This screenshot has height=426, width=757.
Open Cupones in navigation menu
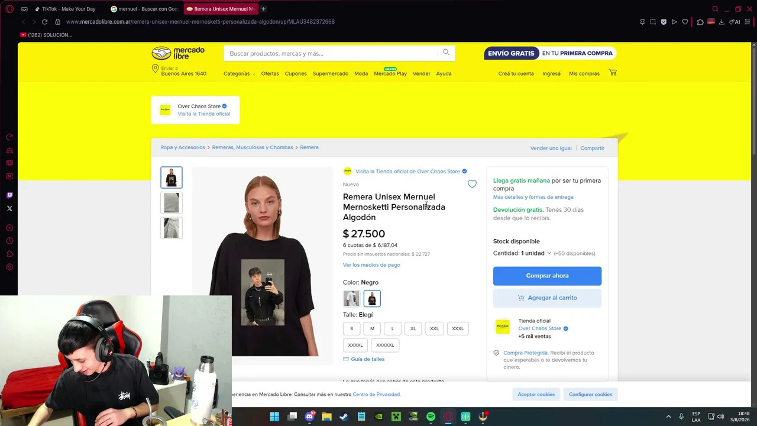296,73
